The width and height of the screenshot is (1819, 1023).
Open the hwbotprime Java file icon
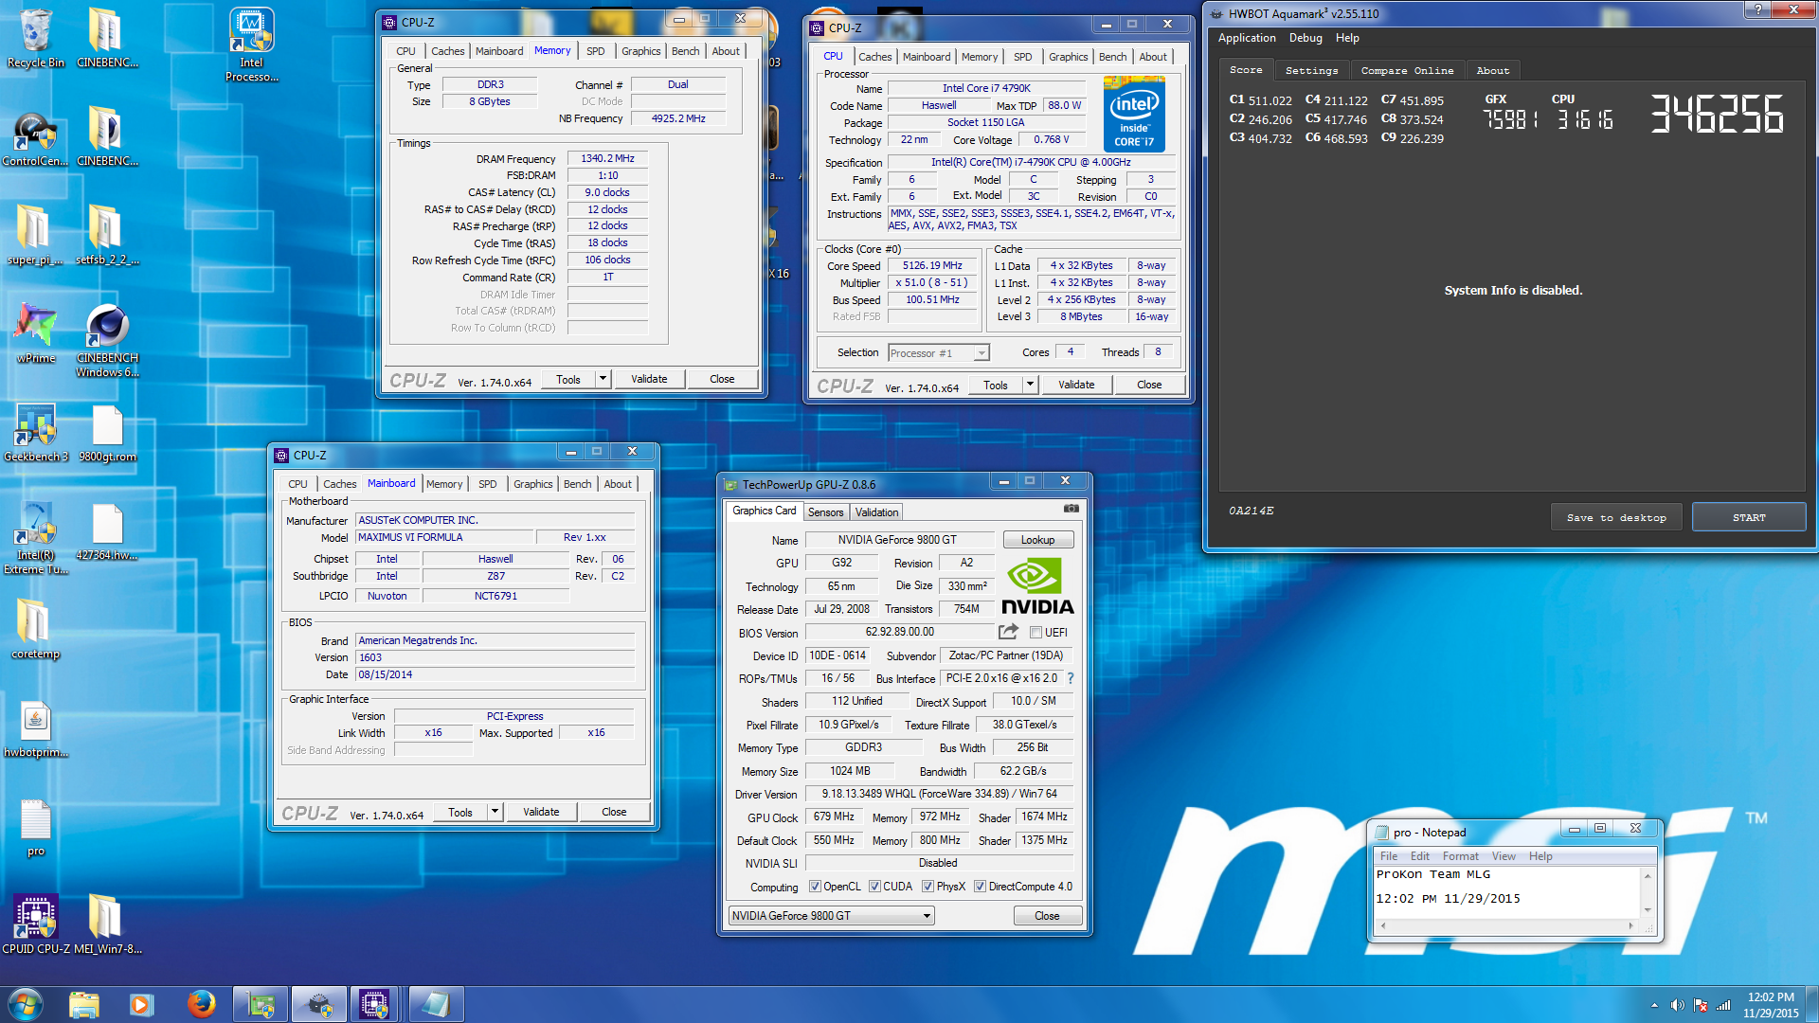[x=36, y=729]
